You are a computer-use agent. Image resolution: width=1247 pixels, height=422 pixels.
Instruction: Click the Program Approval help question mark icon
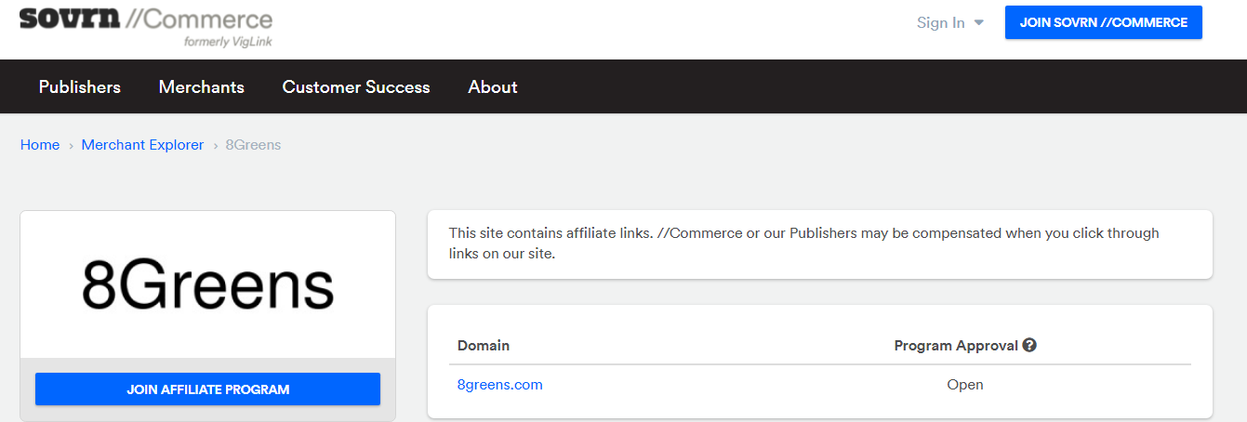pos(1029,345)
